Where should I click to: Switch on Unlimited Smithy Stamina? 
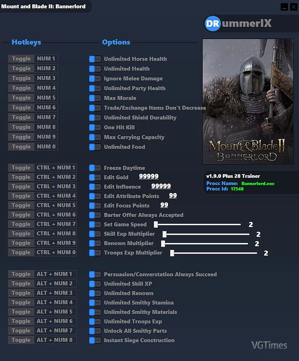[95, 302]
